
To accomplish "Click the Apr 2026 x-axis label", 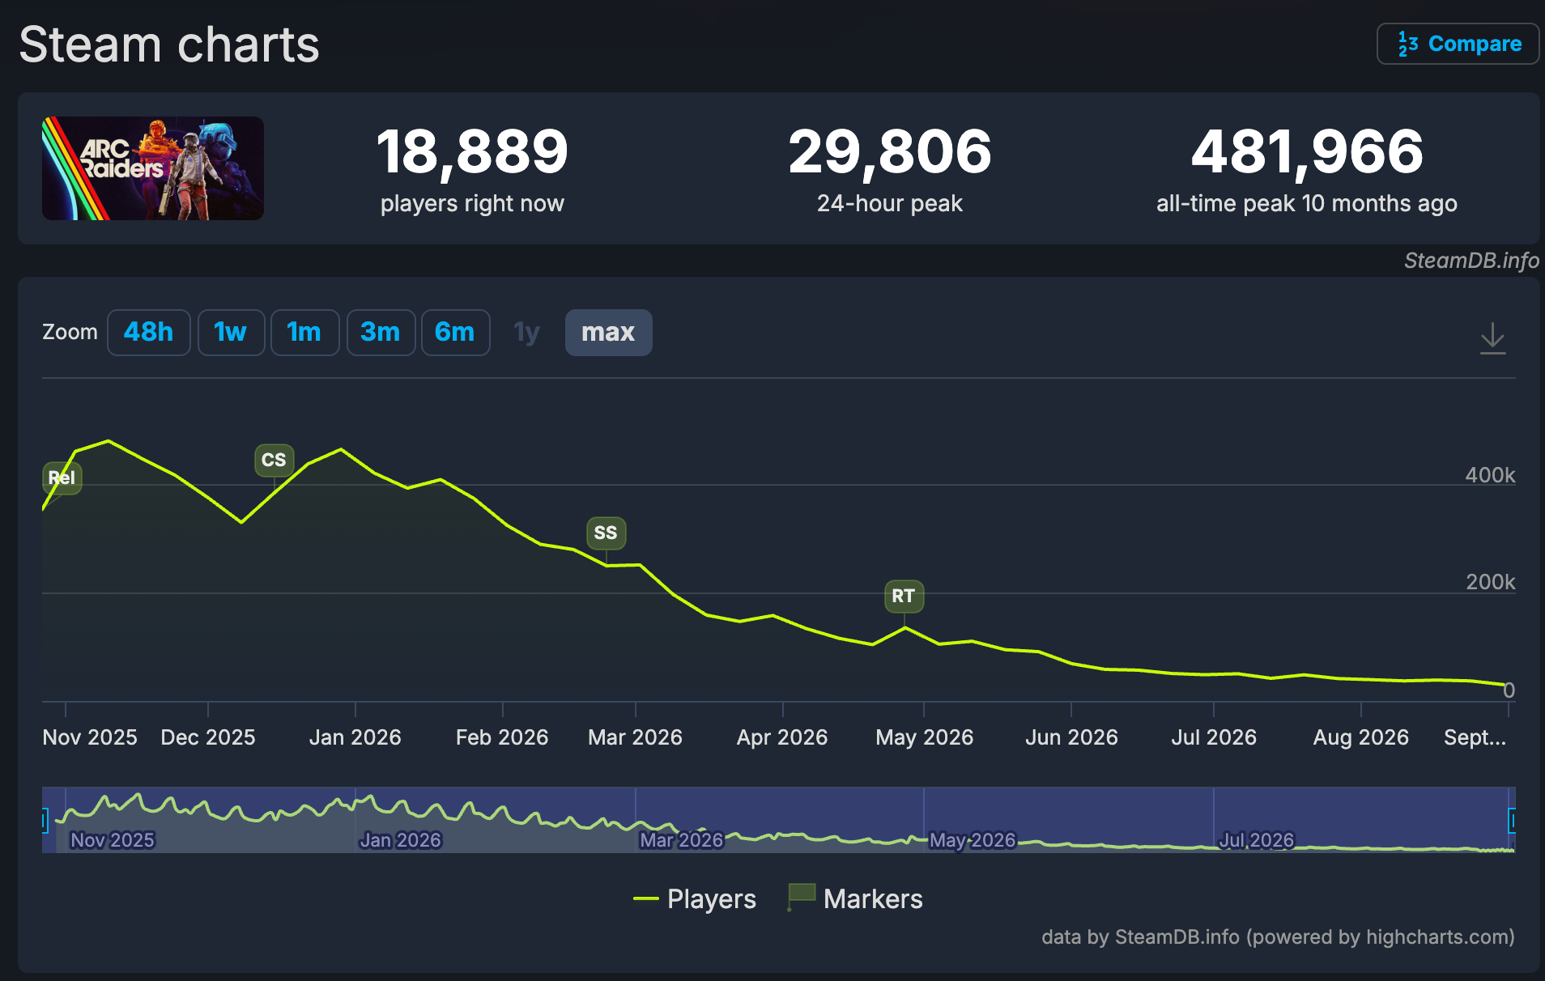I will tap(782, 737).
